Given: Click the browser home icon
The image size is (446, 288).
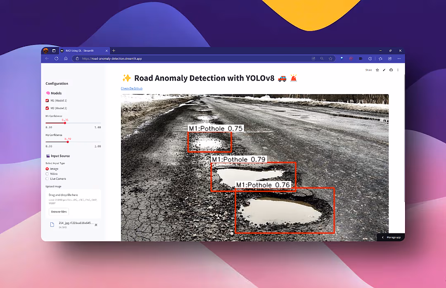Looking at the screenshot, I should (66, 58).
